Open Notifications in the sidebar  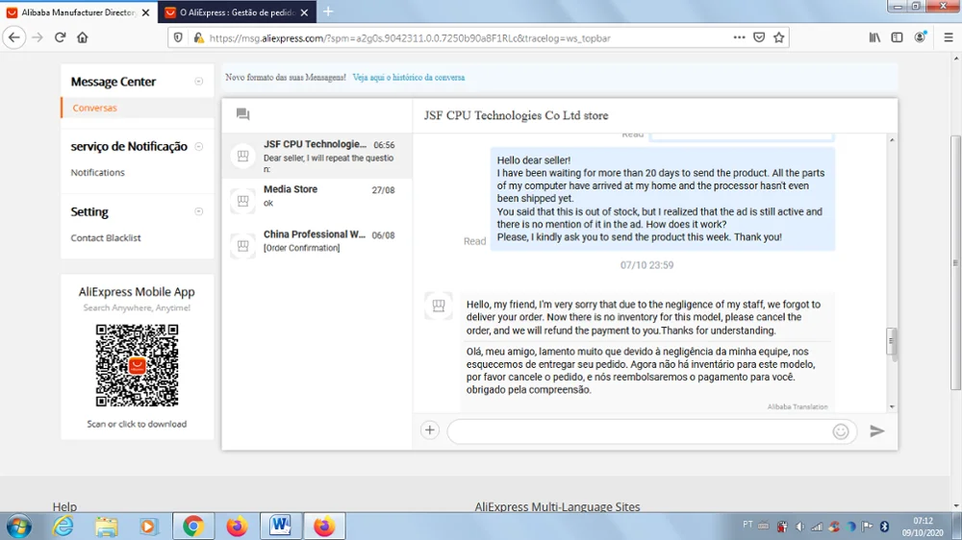click(x=97, y=173)
